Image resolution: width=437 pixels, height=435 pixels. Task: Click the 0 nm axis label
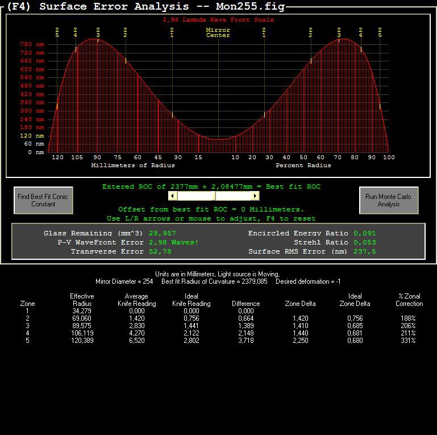[x=36, y=152]
